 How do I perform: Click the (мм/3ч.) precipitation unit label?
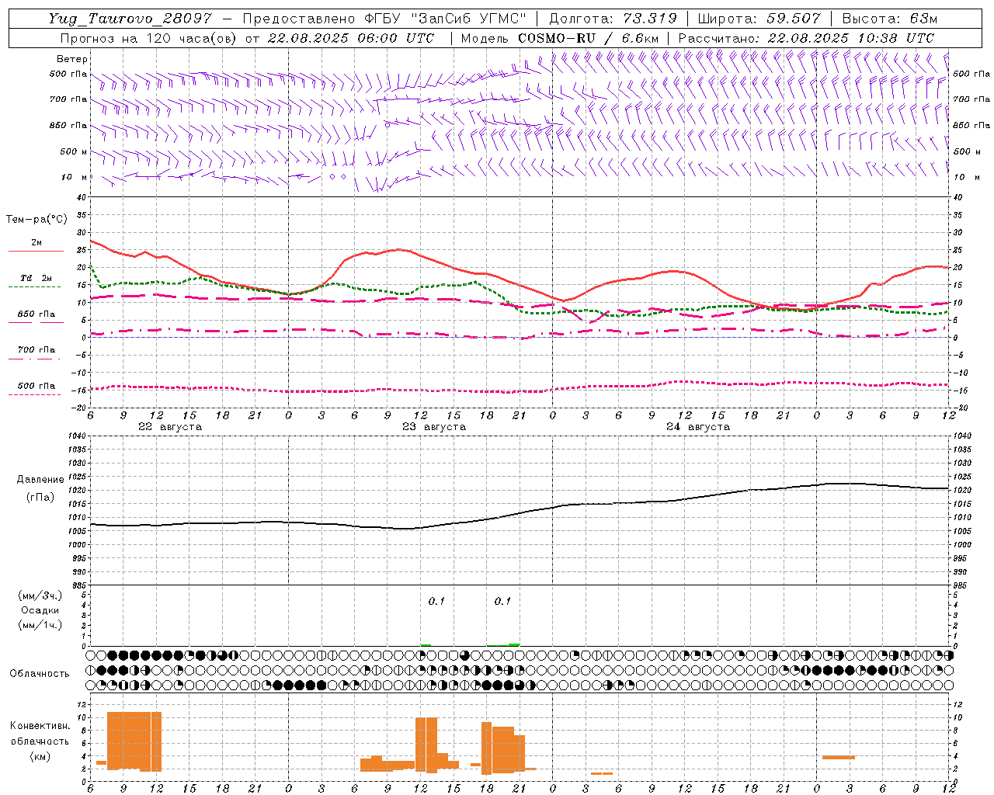click(x=40, y=595)
